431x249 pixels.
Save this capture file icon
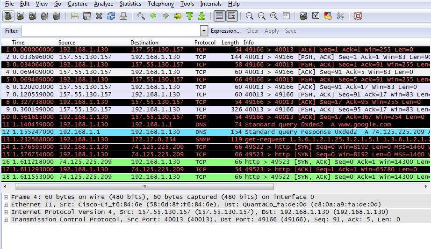click(x=87, y=16)
